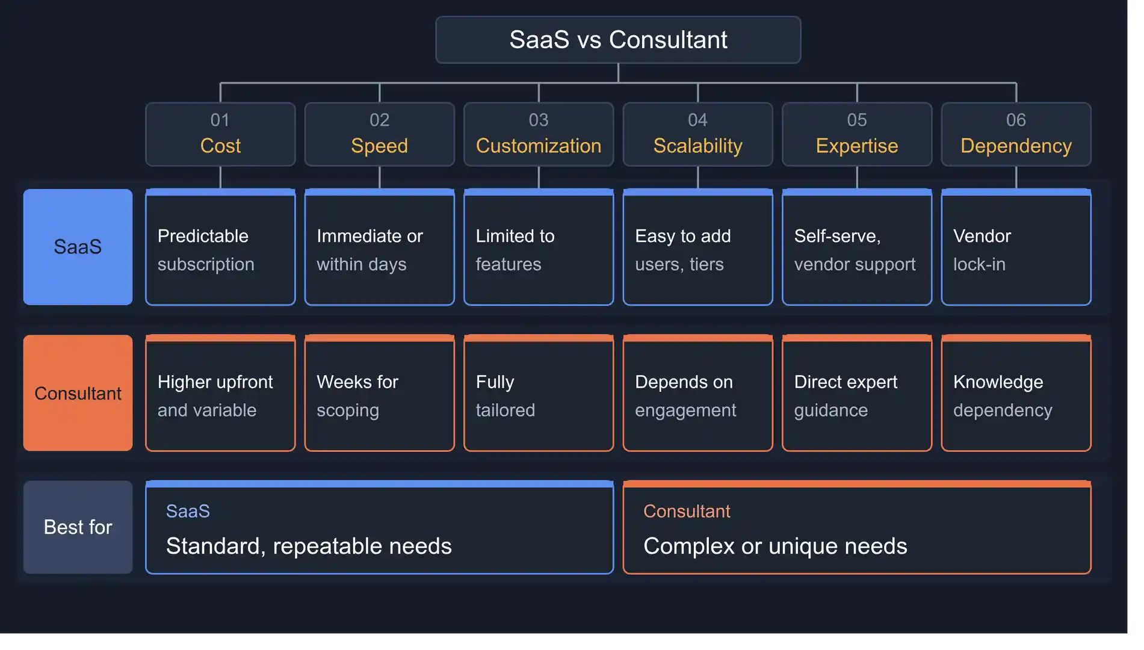Click the blue SaaS row label

[x=78, y=247]
